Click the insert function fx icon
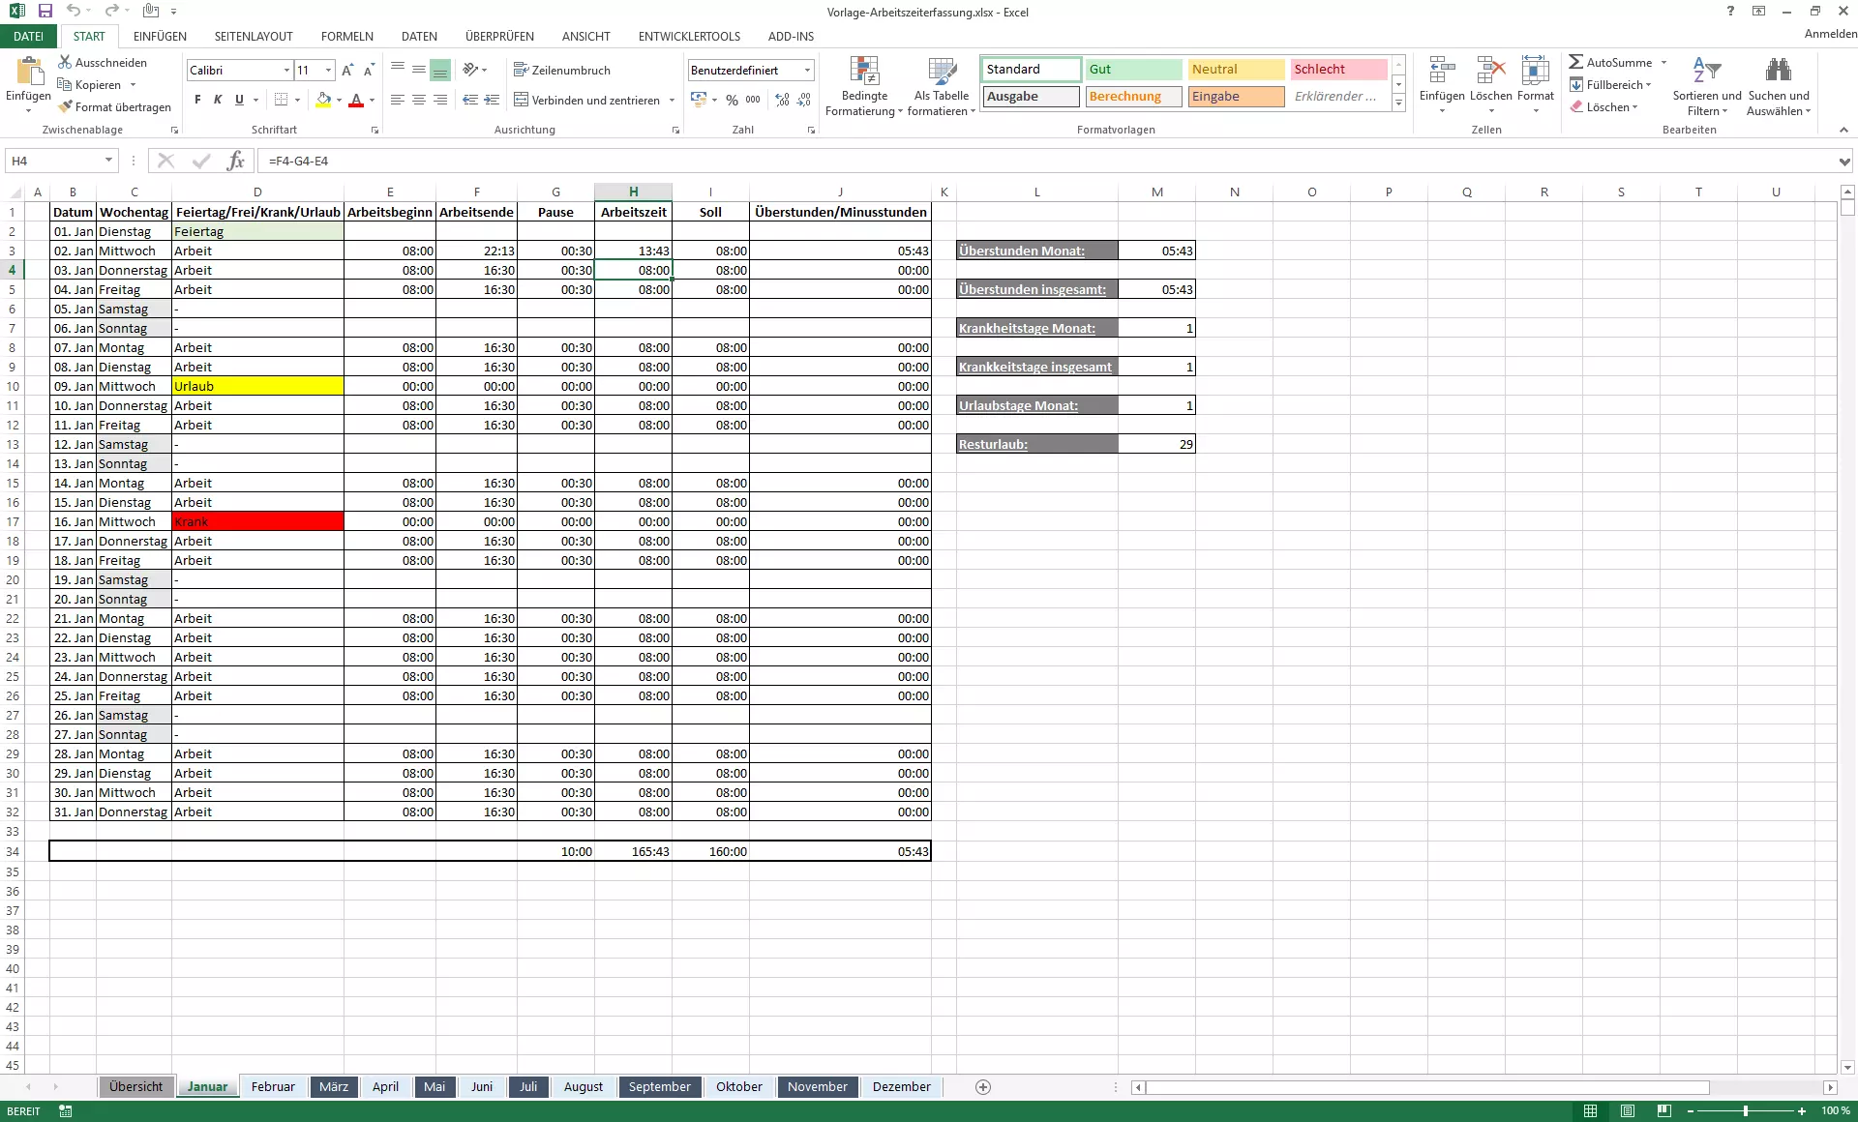The image size is (1858, 1122). pos(235,161)
